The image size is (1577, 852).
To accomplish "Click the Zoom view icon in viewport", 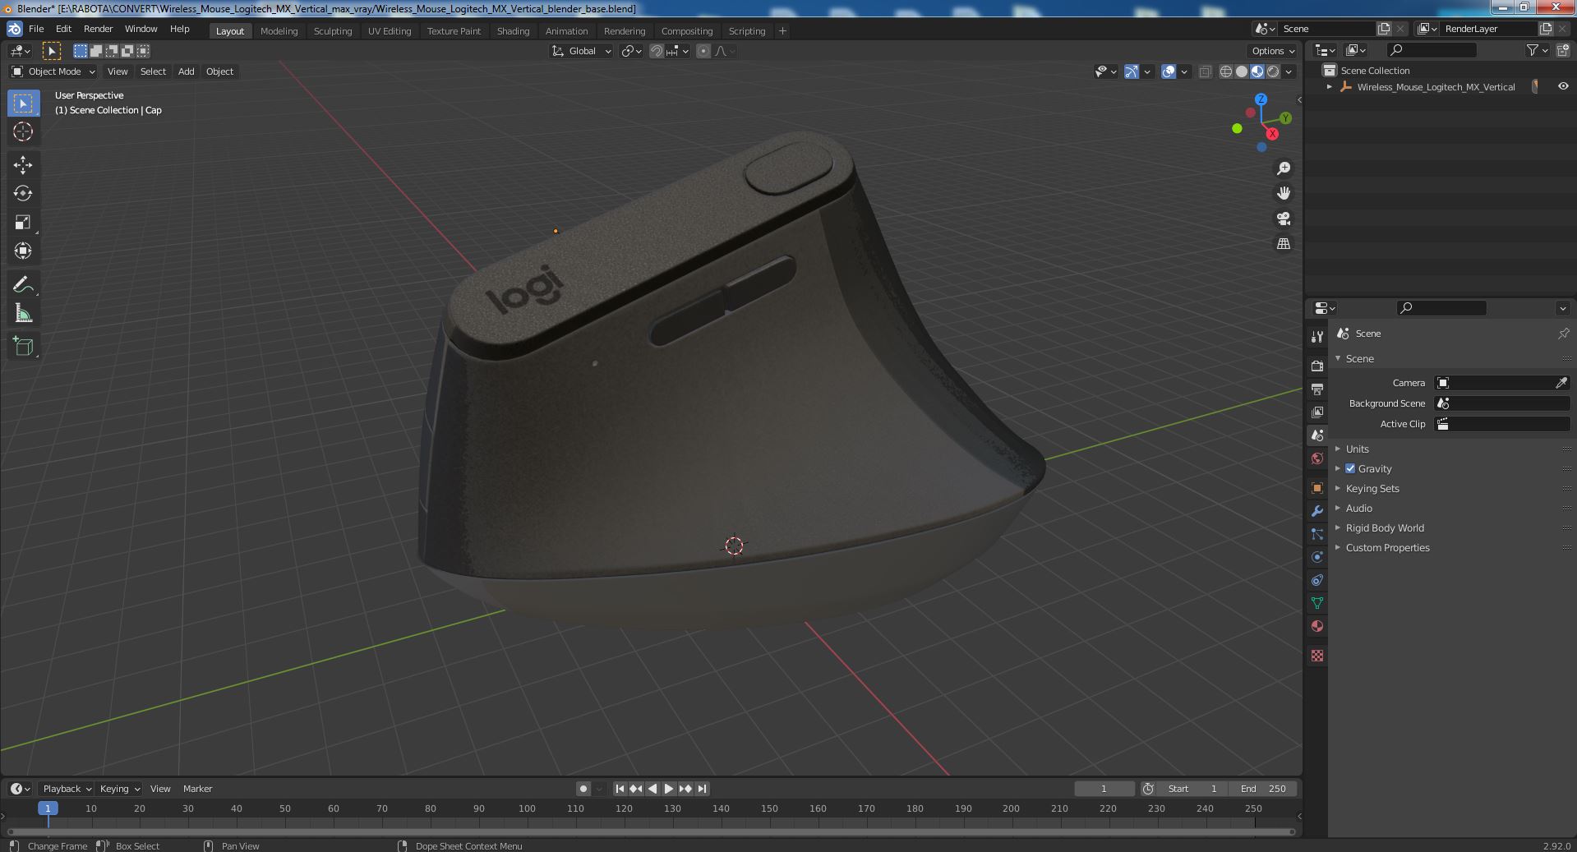I will (x=1283, y=168).
